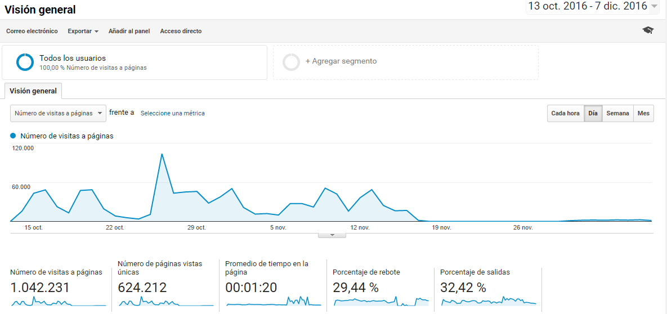667x314 pixels.
Task: Click the Promedio de tiempo en la página sparkline
Action: pyautogui.click(x=274, y=301)
